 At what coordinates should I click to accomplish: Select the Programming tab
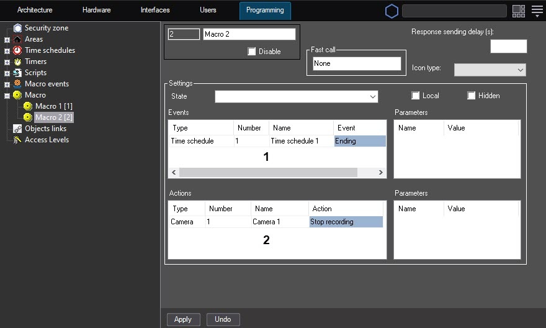point(265,11)
